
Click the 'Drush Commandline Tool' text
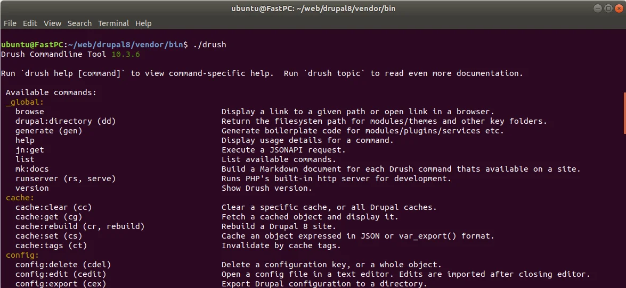tap(53, 54)
